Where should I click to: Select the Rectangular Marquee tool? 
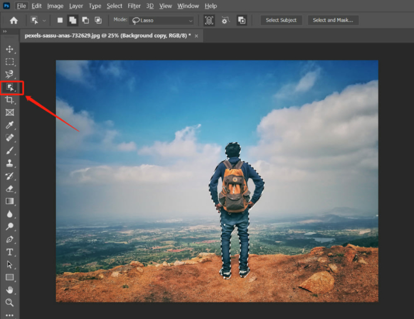(9, 62)
